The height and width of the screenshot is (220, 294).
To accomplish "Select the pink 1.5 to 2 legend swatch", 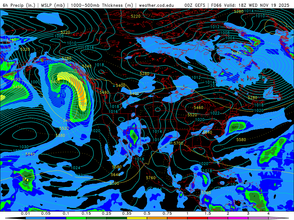I will [218, 218].
